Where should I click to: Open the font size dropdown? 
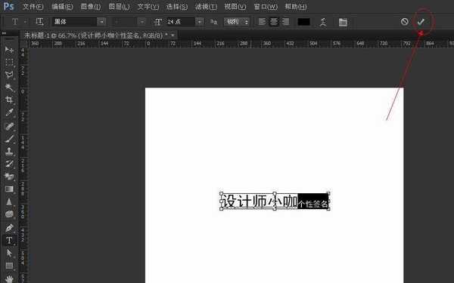coord(199,22)
